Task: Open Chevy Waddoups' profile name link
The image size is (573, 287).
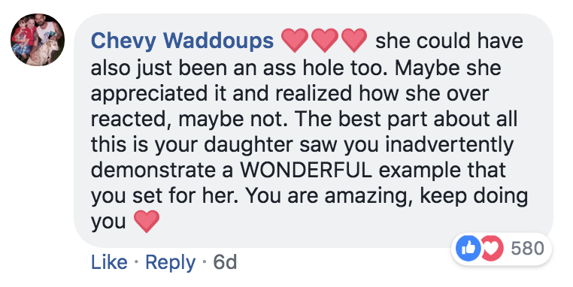Action: tap(182, 41)
